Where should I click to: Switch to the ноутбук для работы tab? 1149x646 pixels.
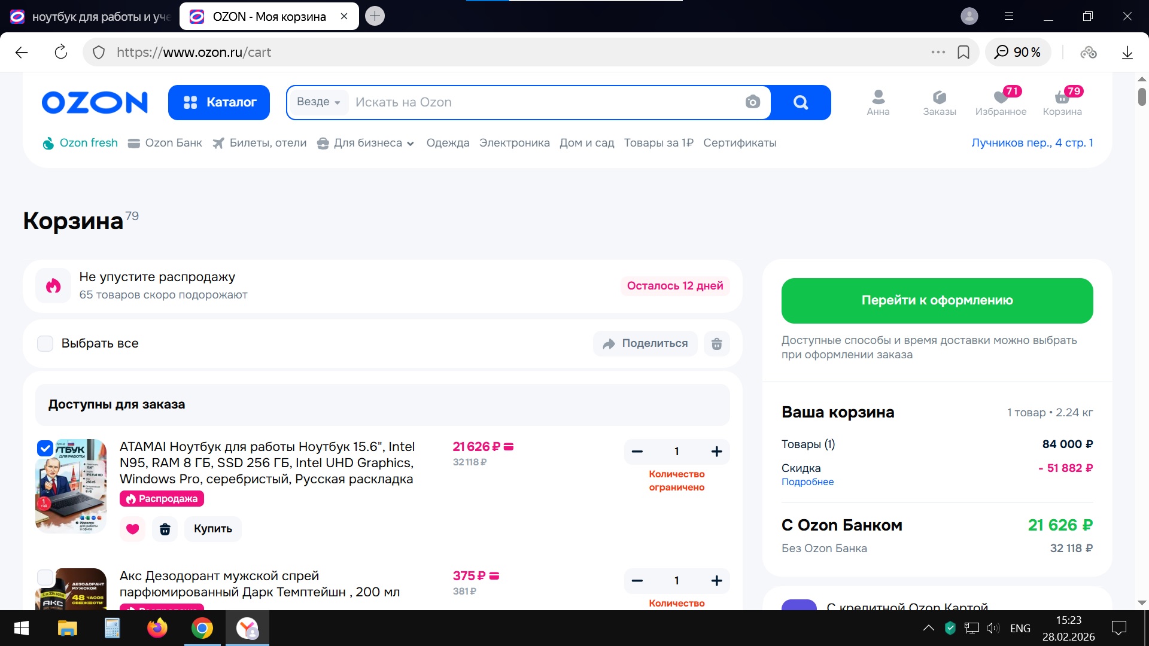pyautogui.click(x=90, y=17)
